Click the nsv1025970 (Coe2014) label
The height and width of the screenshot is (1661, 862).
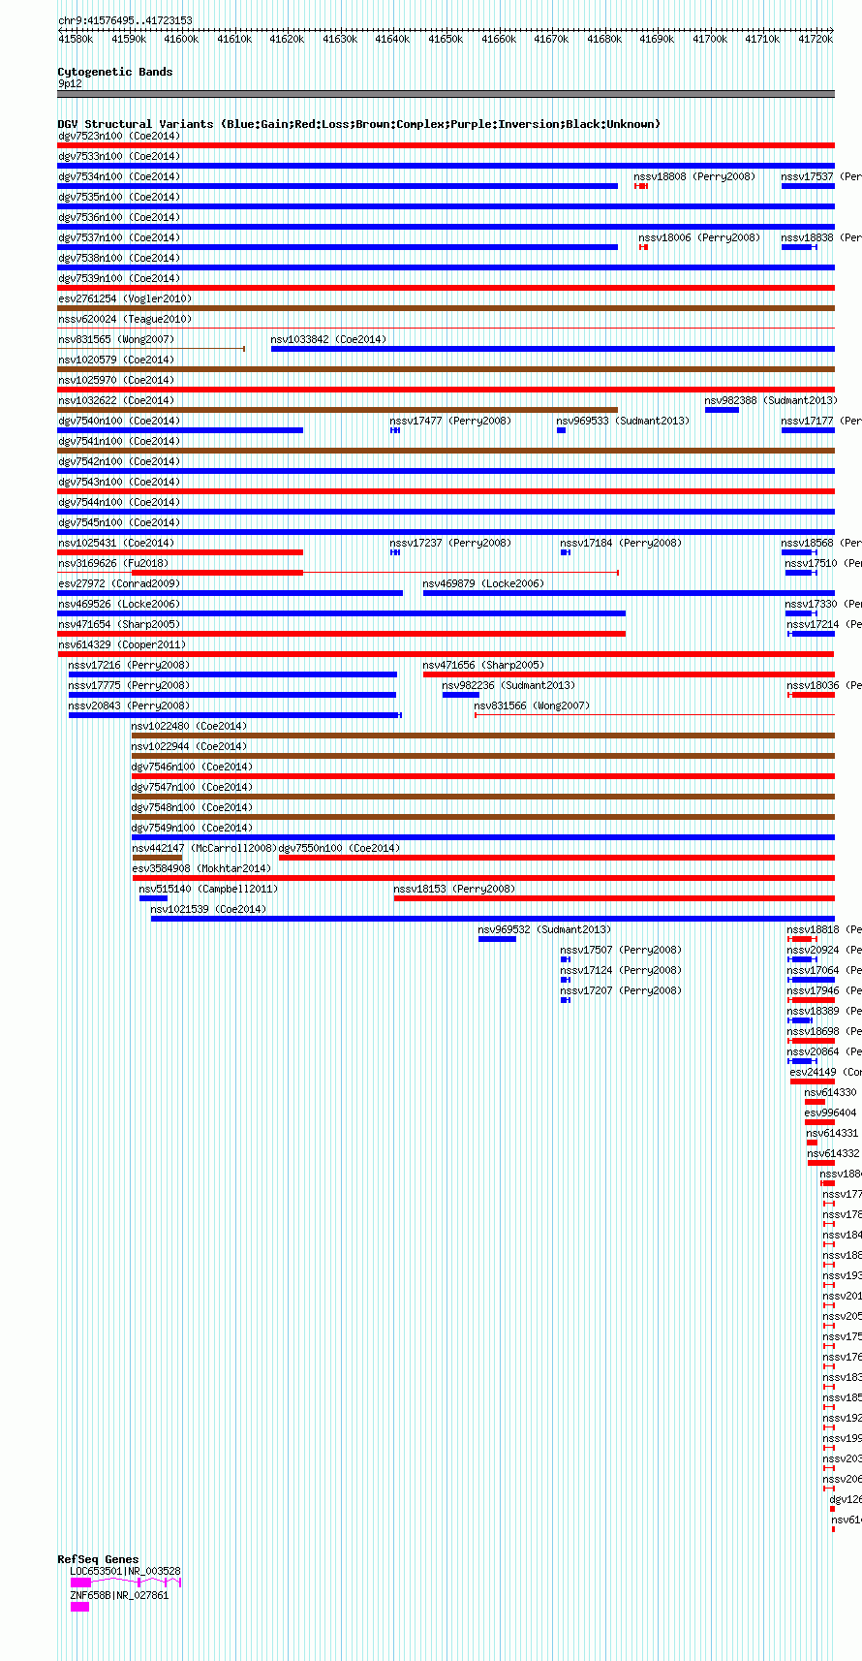(116, 380)
